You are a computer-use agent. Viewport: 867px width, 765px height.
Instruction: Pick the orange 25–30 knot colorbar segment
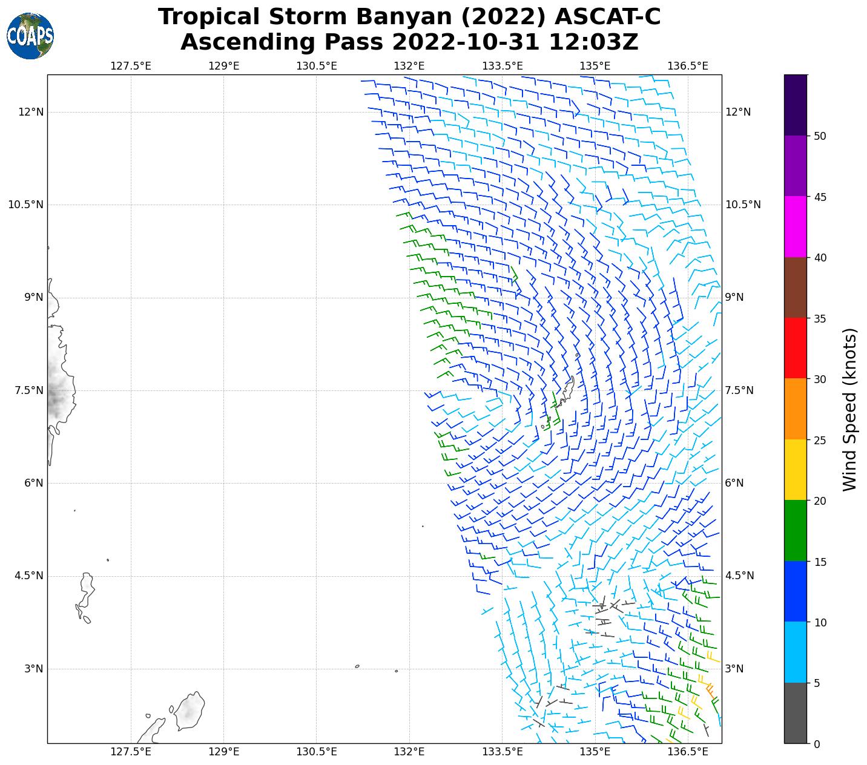795,409
